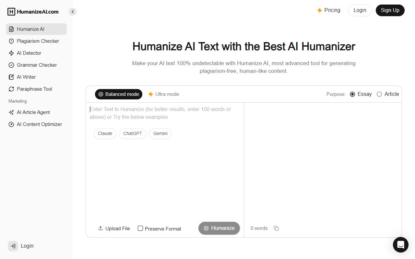Screen dimensions: 415x259
Task: Enable the Preserve Format checkbox
Action: tap(140, 228)
